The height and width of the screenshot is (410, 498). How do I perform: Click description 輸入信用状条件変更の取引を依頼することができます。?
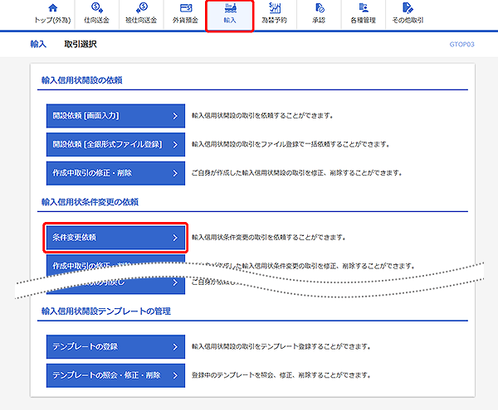[269, 238]
